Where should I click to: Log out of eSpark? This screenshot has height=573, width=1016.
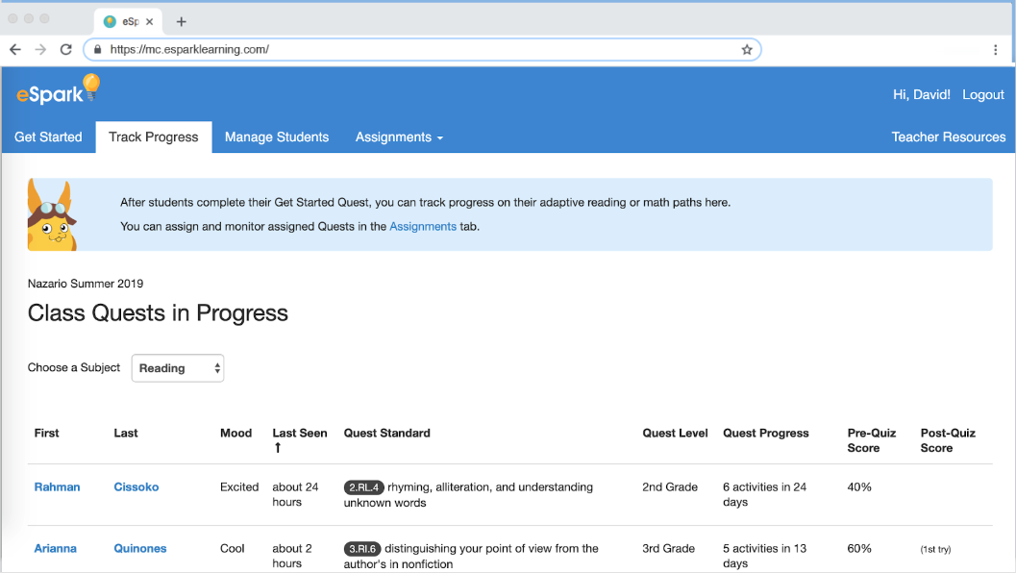[982, 94]
